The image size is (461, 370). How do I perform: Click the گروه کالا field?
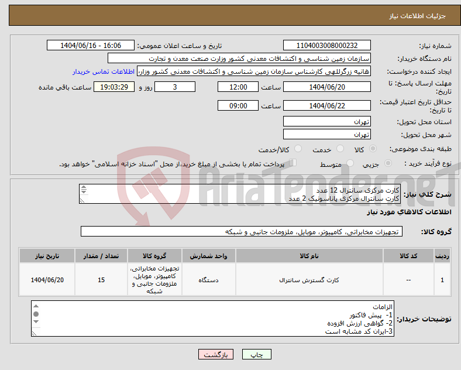coord(242,231)
